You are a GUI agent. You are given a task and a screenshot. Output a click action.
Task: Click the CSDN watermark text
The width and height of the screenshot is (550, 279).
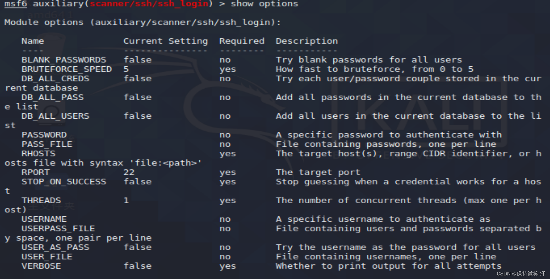[x=521, y=274]
